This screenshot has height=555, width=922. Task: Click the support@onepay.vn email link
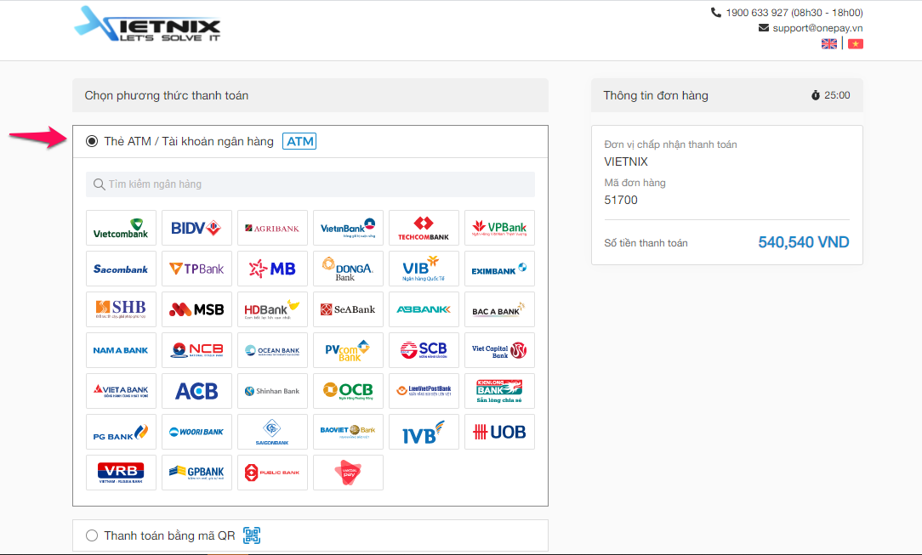click(x=817, y=28)
